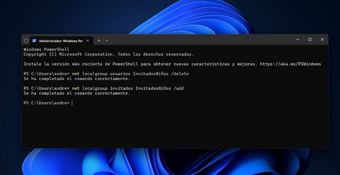Close the Terminal window
The height and width of the screenshot is (175, 340).
(x=322, y=39)
